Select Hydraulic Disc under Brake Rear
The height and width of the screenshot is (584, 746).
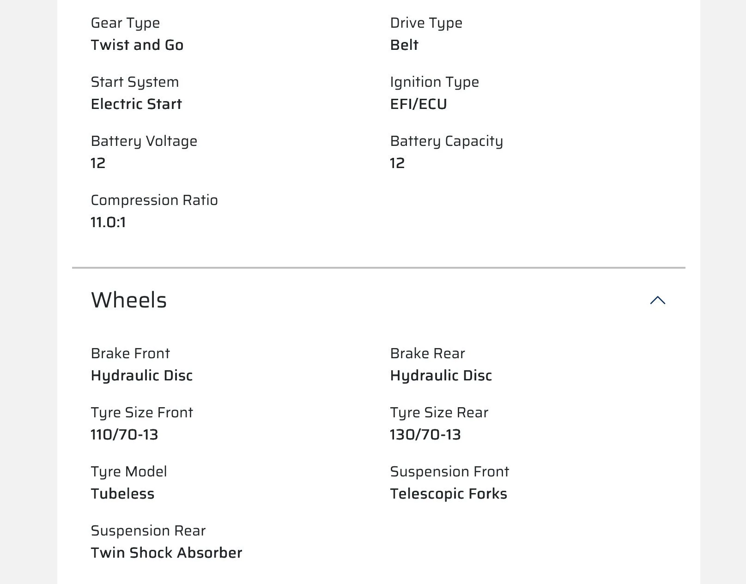pyautogui.click(x=441, y=376)
